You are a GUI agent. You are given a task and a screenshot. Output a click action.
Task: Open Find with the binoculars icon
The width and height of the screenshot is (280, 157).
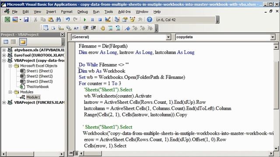point(58,19)
